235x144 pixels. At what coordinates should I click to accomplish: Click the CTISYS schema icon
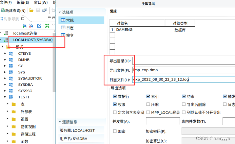11,53
